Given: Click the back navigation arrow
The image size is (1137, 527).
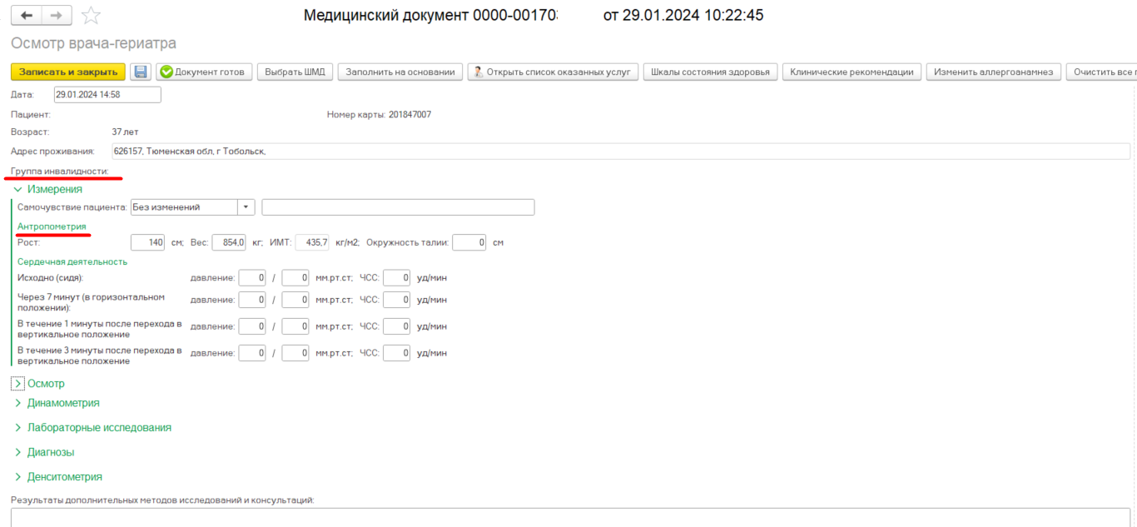Looking at the screenshot, I should tap(27, 16).
